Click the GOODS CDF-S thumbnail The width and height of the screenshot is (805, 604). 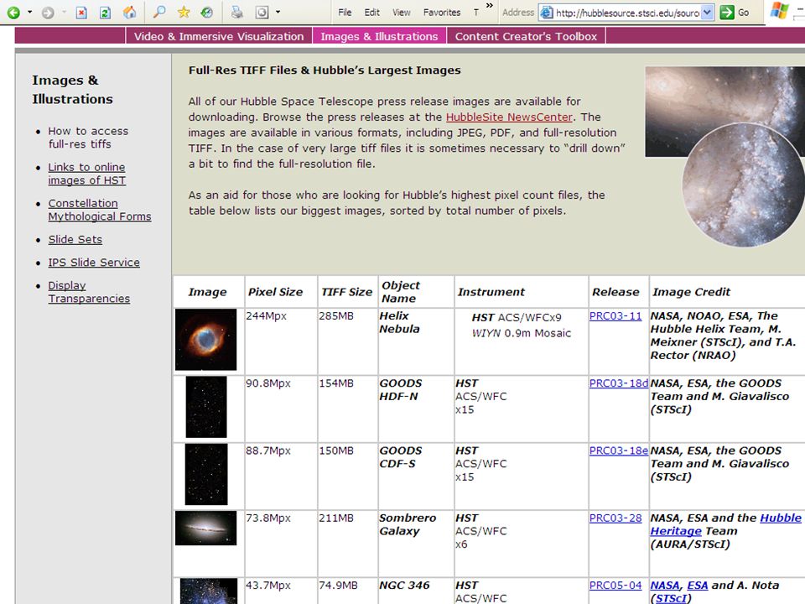(206, 475)
